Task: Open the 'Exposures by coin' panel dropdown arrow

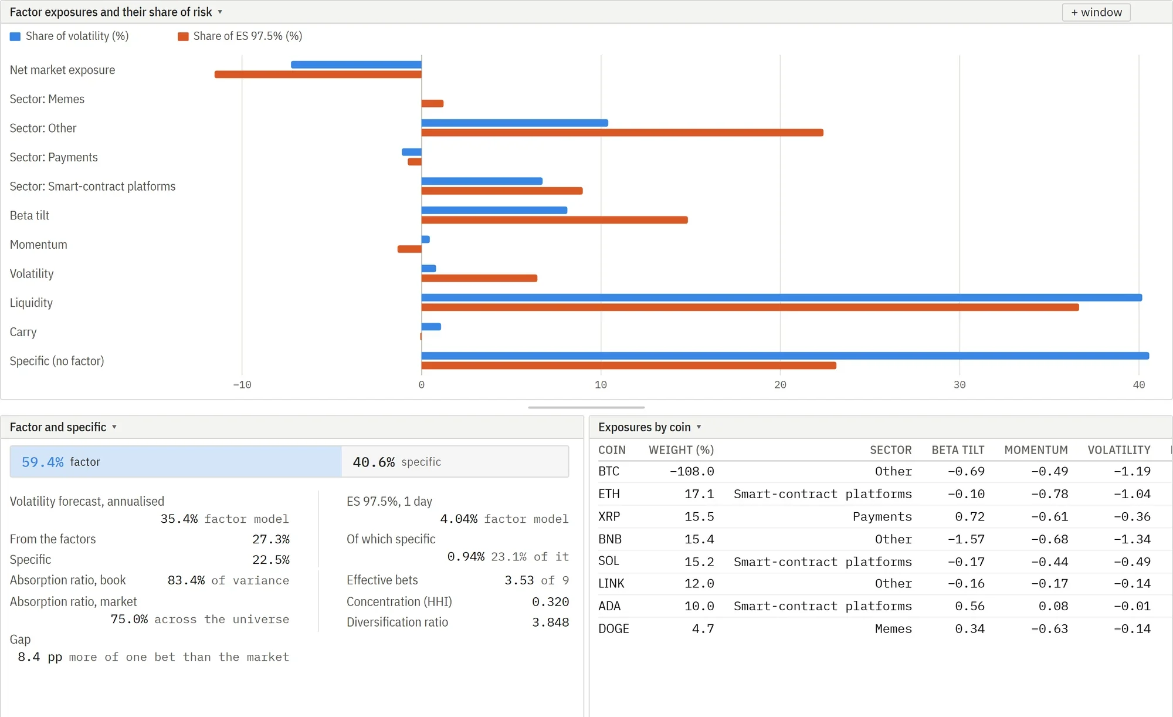Action: [x=699, y=427]
